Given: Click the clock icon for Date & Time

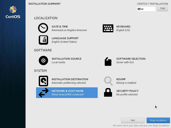Looking at the screenshot, I should (43, 28).
